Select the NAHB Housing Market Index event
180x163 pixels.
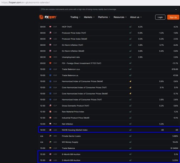tap(75, 130)
